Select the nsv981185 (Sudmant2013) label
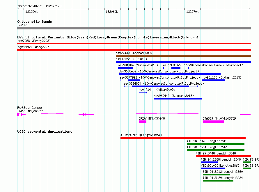The height and width of the screenshot is (192, 259). pyautogui.click(x=221, y=77)
